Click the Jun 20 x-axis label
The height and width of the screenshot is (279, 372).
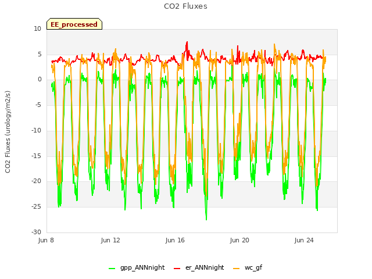(x=239, y=240)
